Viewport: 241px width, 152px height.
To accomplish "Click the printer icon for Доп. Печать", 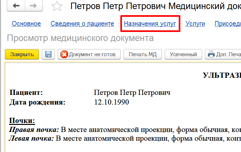I will pos(211,54).
